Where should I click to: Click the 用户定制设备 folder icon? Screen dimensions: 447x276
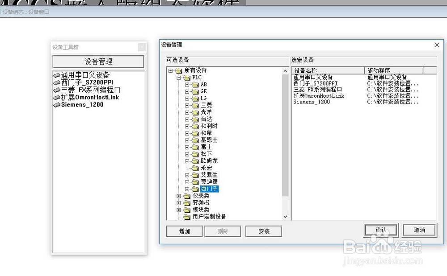point(187,217)
